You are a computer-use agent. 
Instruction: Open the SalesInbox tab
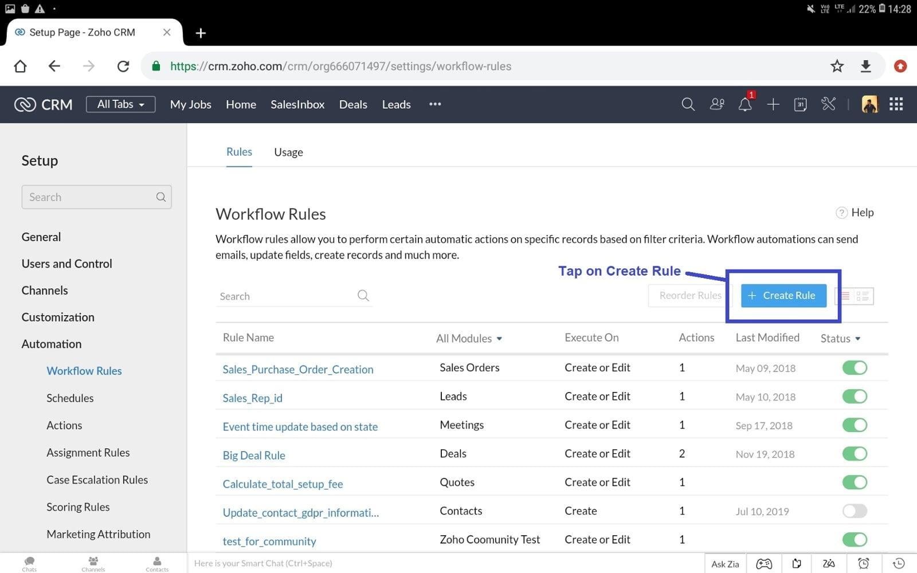(x=297, y=104)
